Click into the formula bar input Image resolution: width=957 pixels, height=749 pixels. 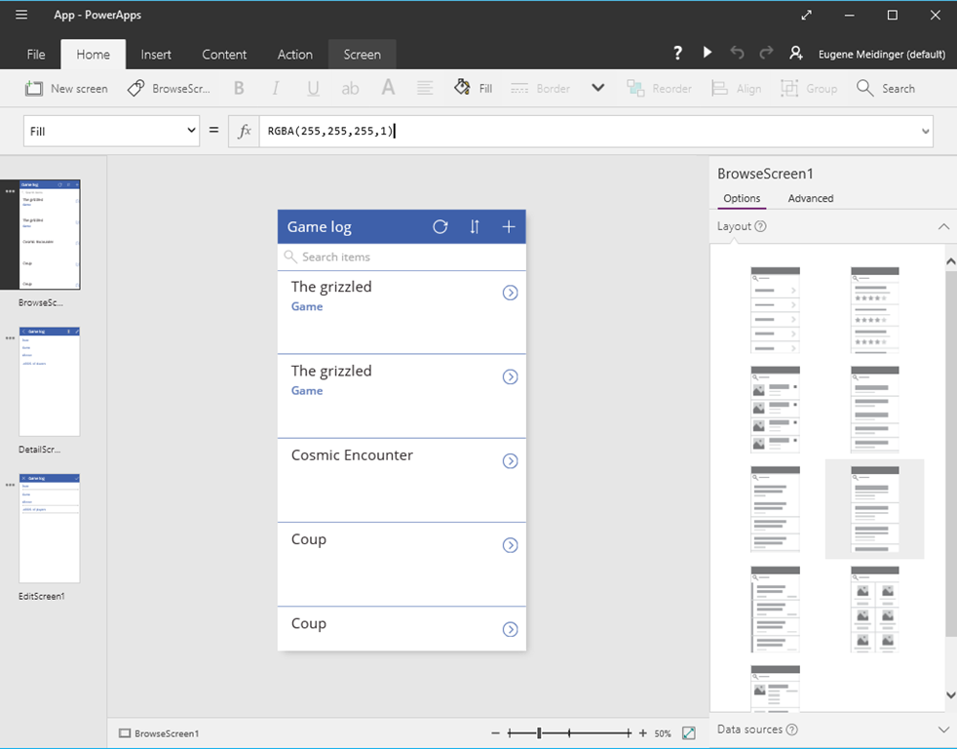point(589,131)
